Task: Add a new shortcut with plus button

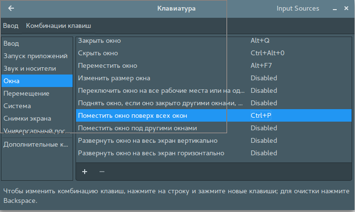Action: (x=85, y=172)
